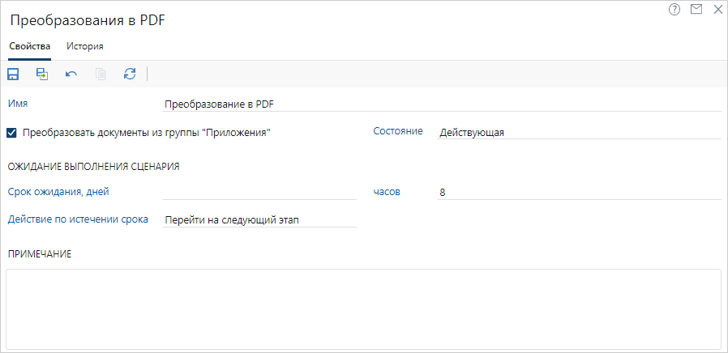Refresh the card using the circular arrows icon
This screenshot has height=353, width=728.
(x=130, y=74)
